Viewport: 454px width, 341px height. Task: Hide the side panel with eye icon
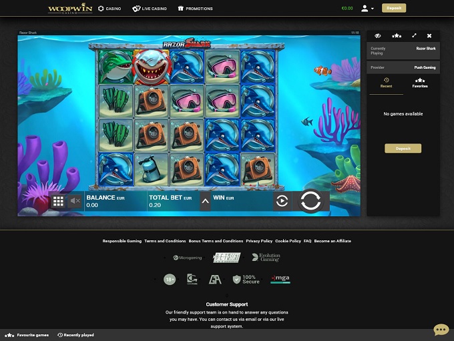coord(378,35)
